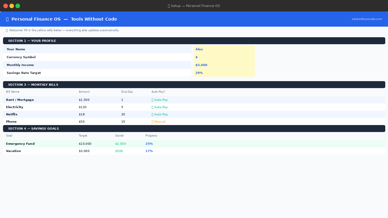This screenshot has width=388, height=218.
Task: Click the Welcome instruction line
Action: (x=62, y=30)
